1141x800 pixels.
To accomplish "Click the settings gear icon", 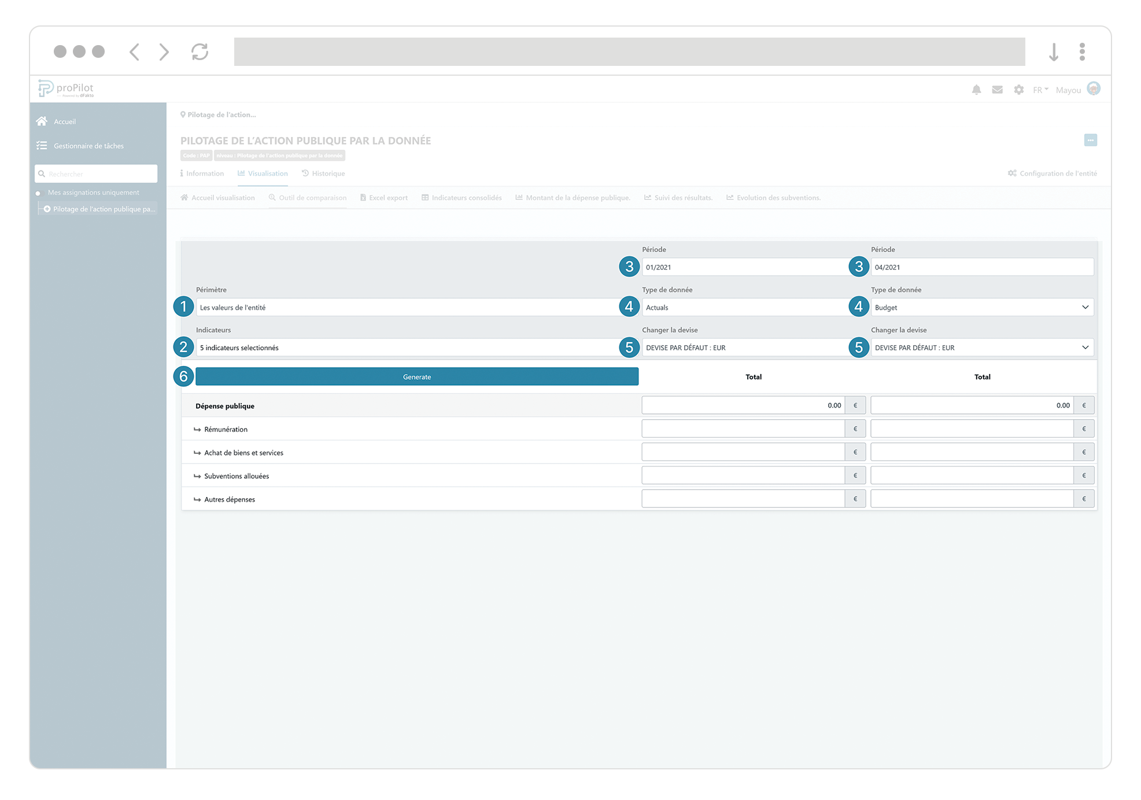I will [x=1018, y=90].
